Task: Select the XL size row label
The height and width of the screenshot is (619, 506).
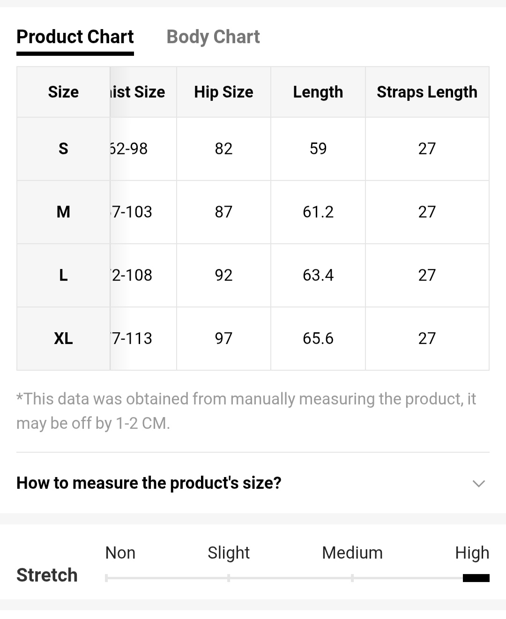Action: pyautogui.click(x=63, y=338)
